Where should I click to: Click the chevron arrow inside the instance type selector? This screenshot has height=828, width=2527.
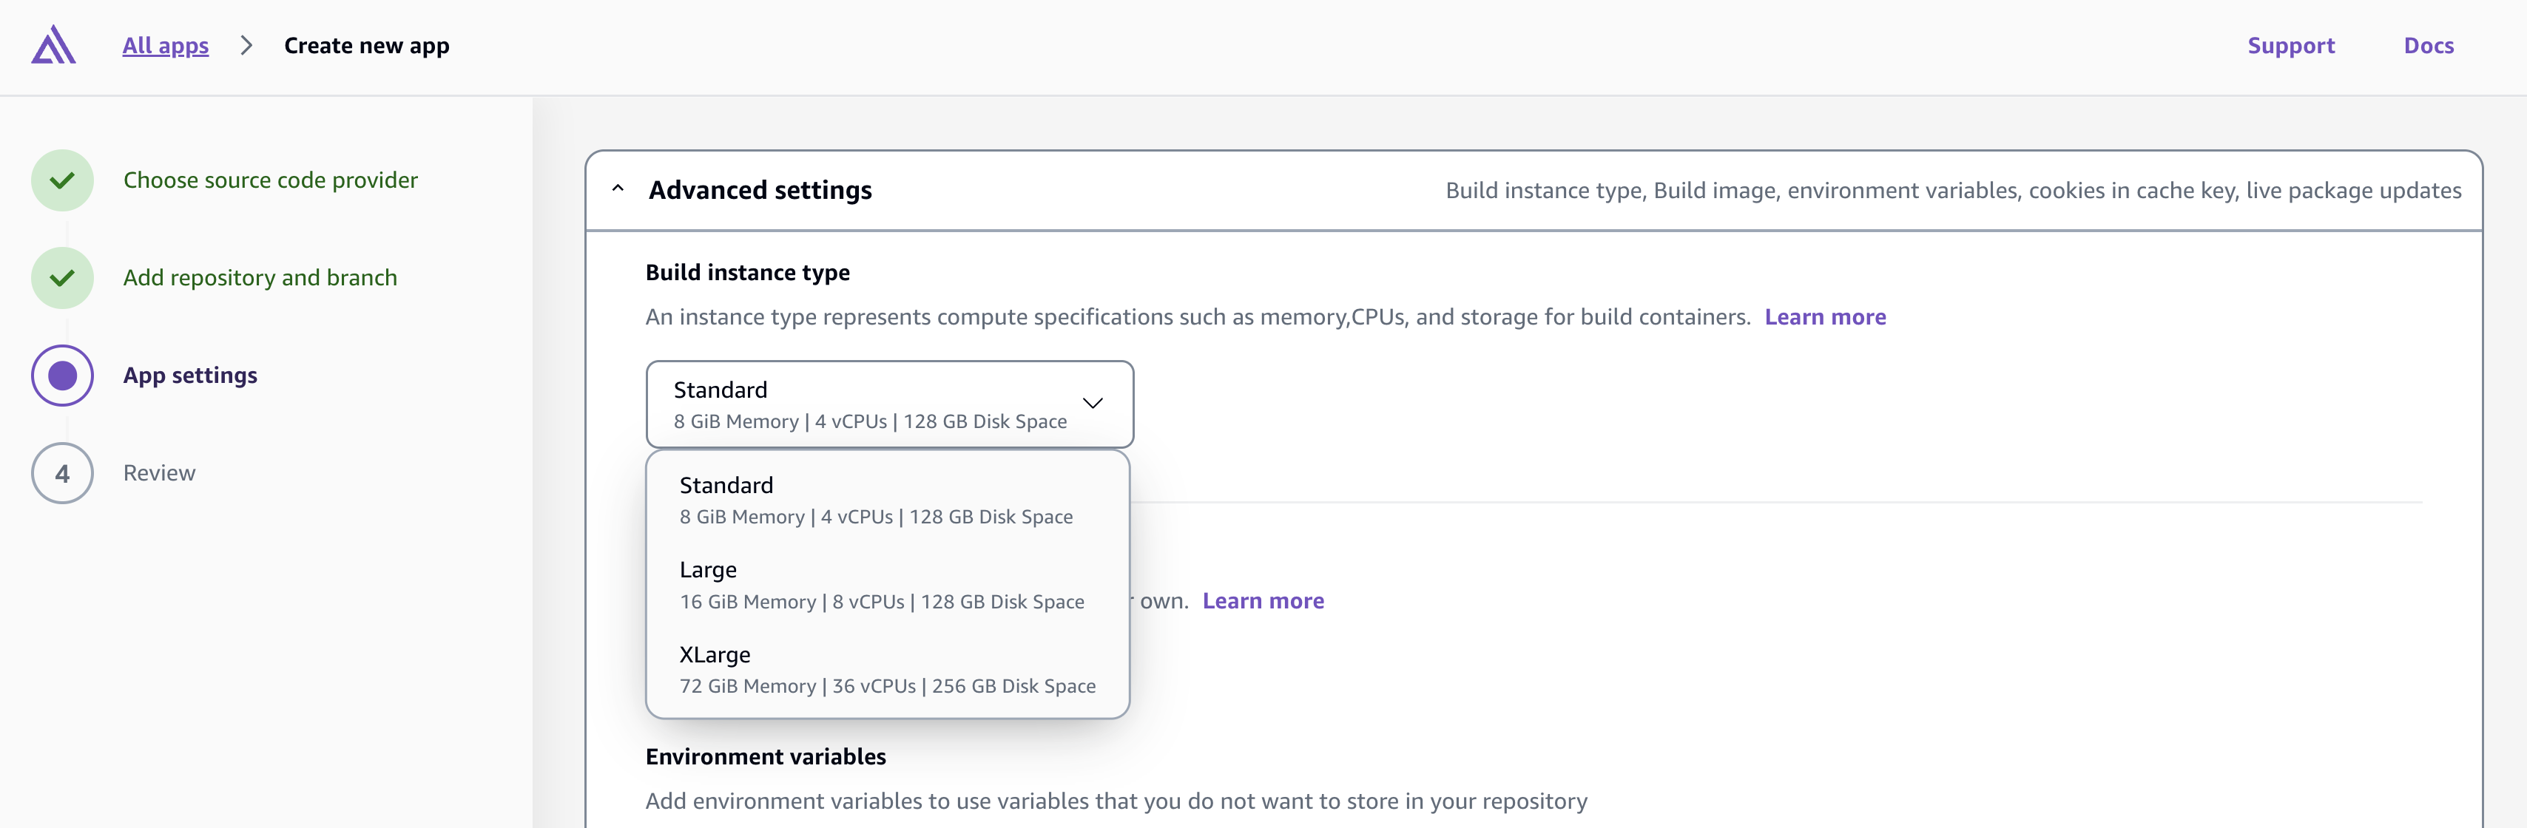tap(1093, 404)
